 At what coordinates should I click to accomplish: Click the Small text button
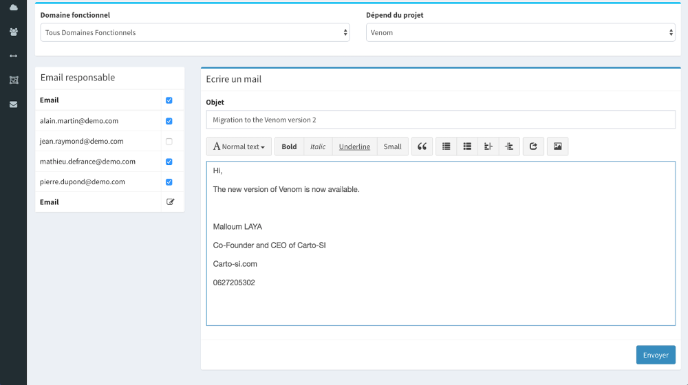coord(392,146)
